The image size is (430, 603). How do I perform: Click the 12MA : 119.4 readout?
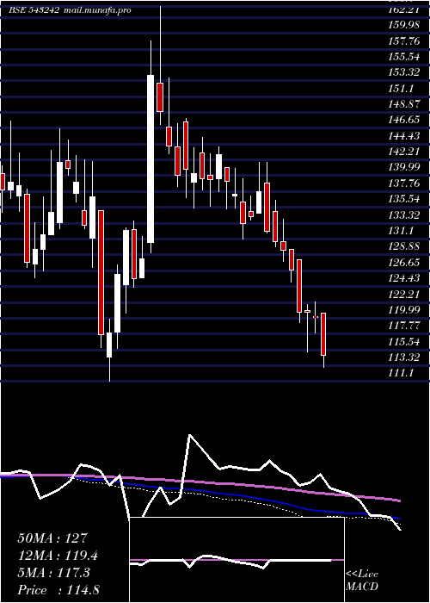click(x=58, y=556)
